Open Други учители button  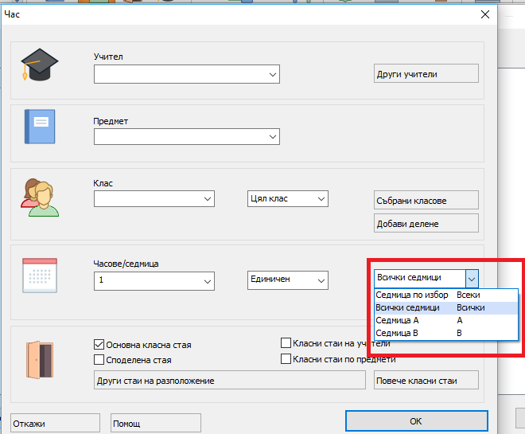click(x=426, y=74)
